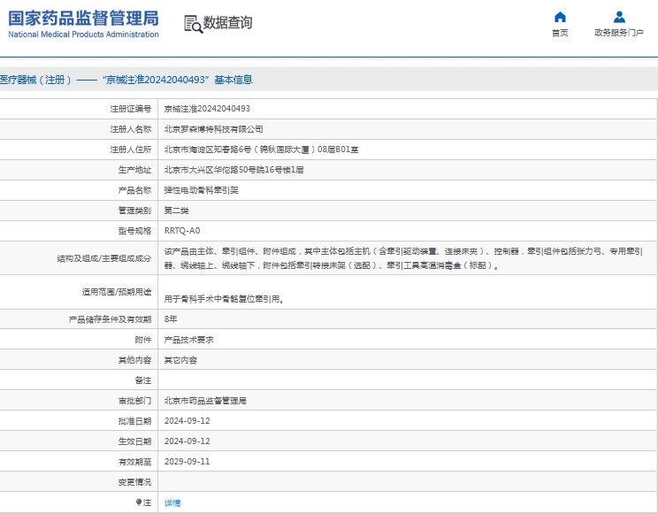
Task: Open the 政务服务门户 user icon
Action: (x=619, y=17)
